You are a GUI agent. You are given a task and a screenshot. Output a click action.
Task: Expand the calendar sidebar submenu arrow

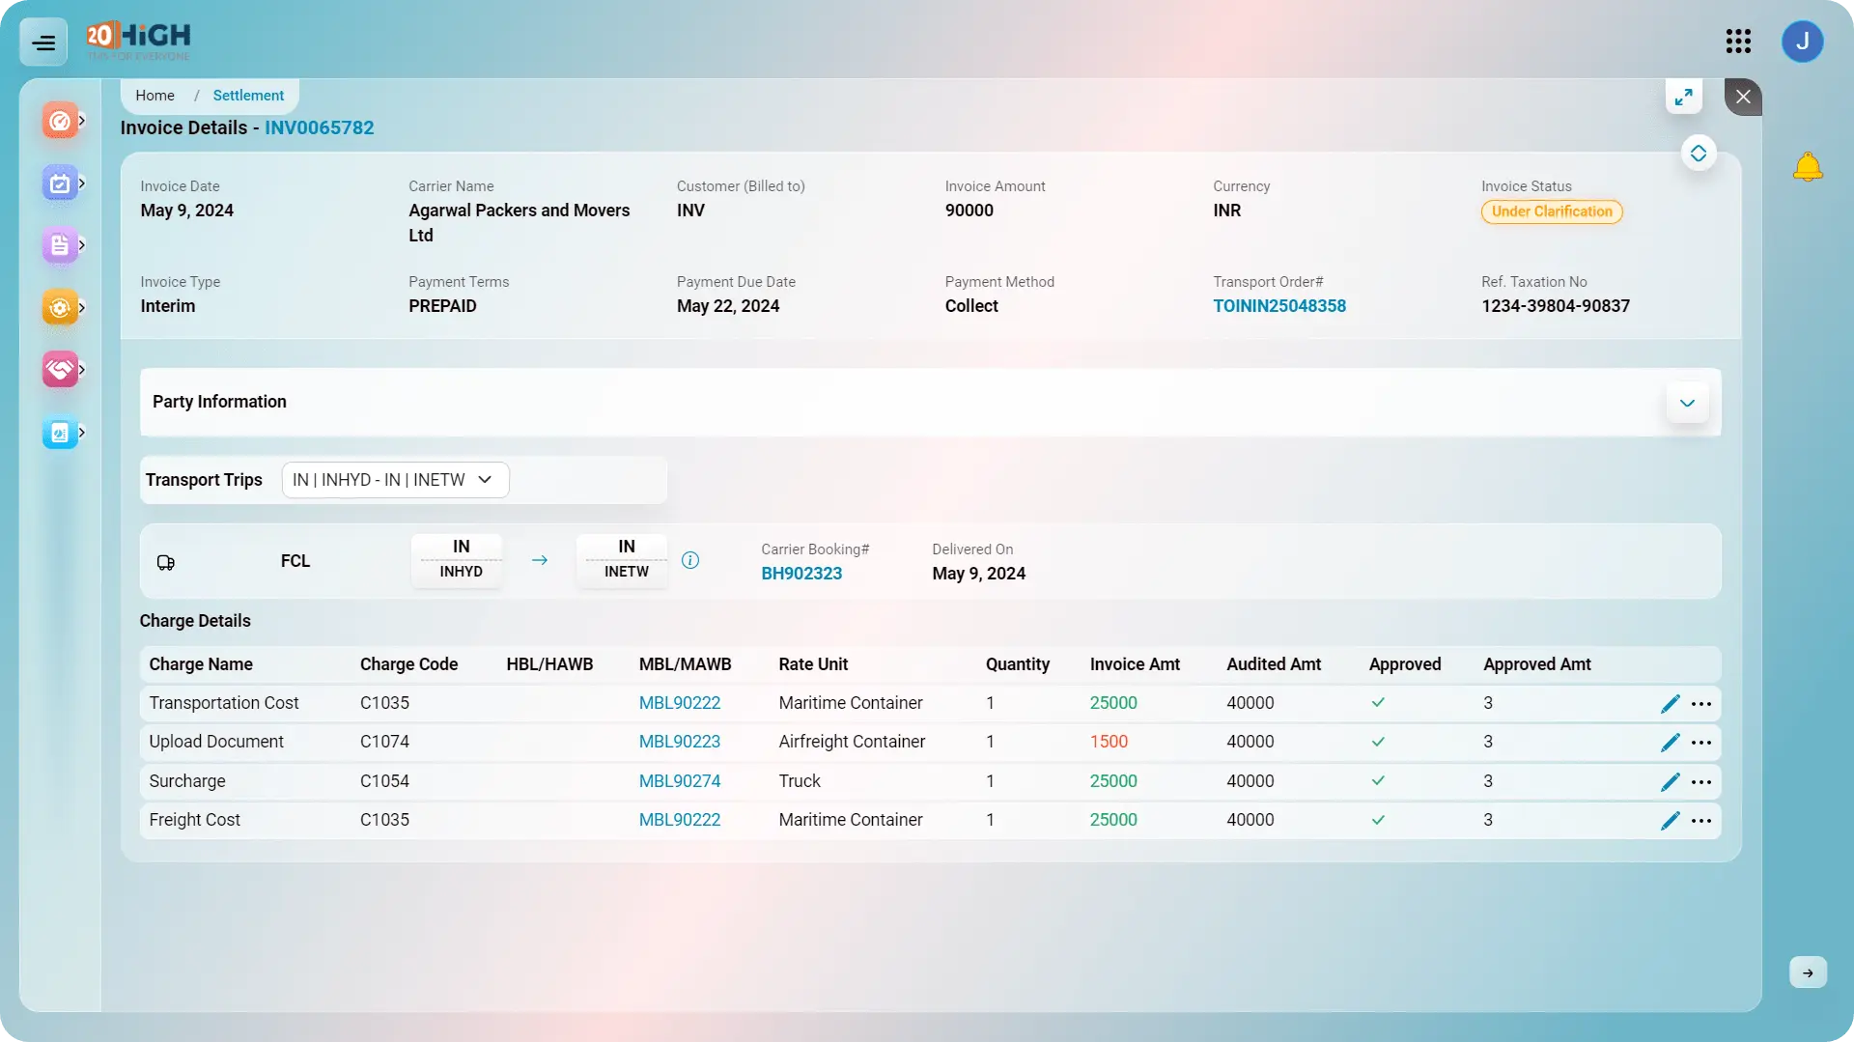click(82, 183)
